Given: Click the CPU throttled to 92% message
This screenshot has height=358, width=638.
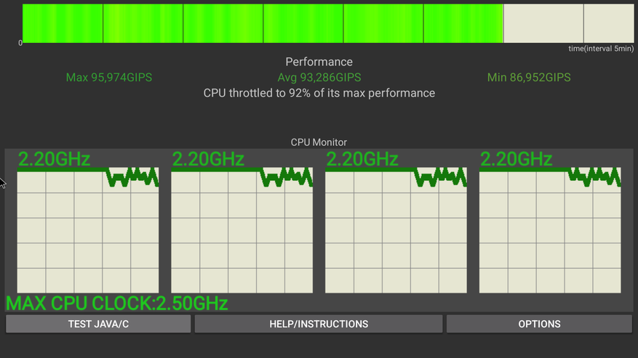Looking at the screenshot, I should [x=319, y=93].
